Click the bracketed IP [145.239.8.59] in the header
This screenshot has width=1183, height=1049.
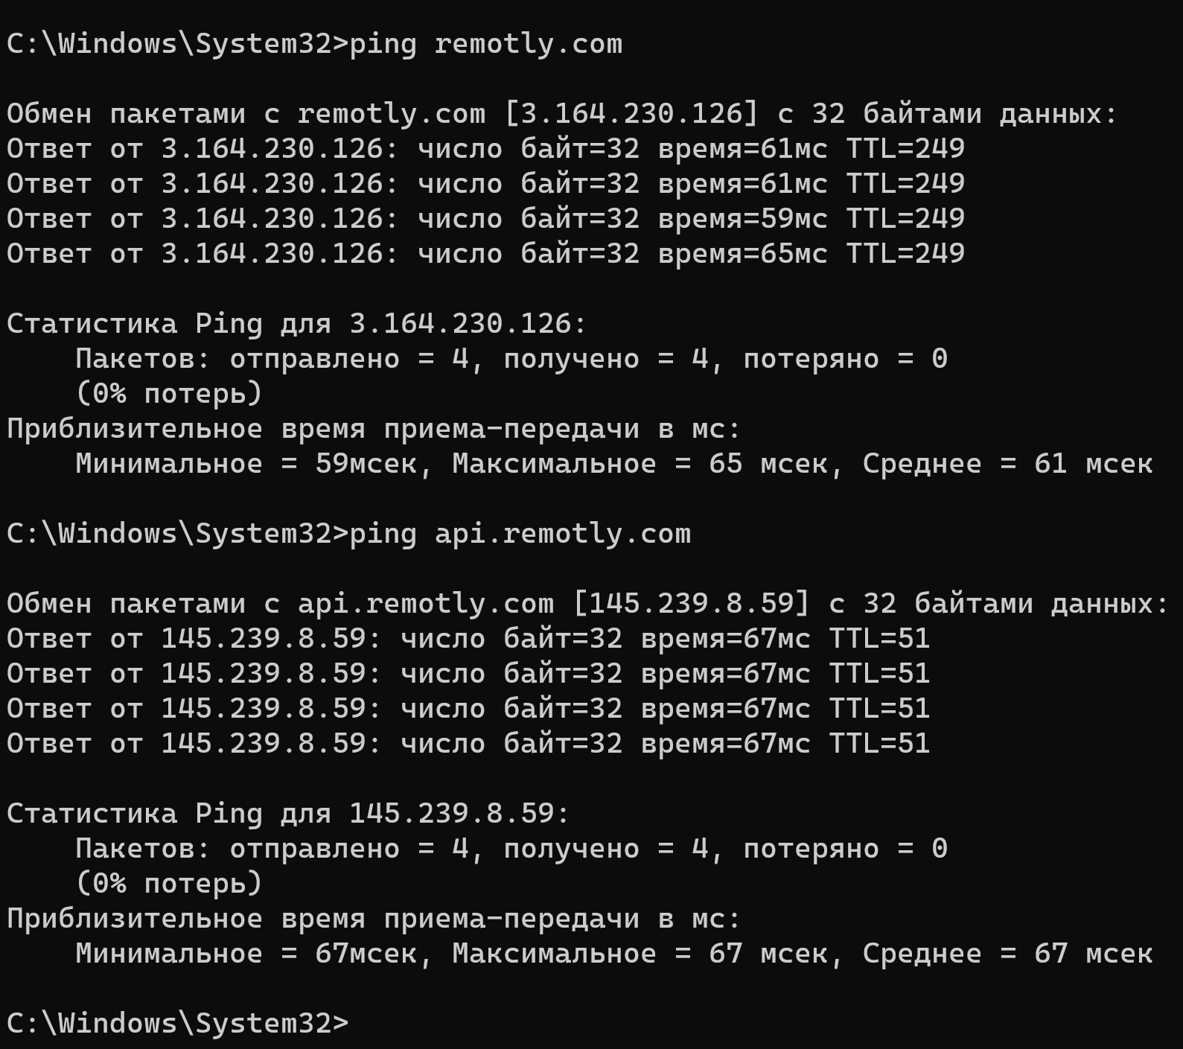(691, 604)
